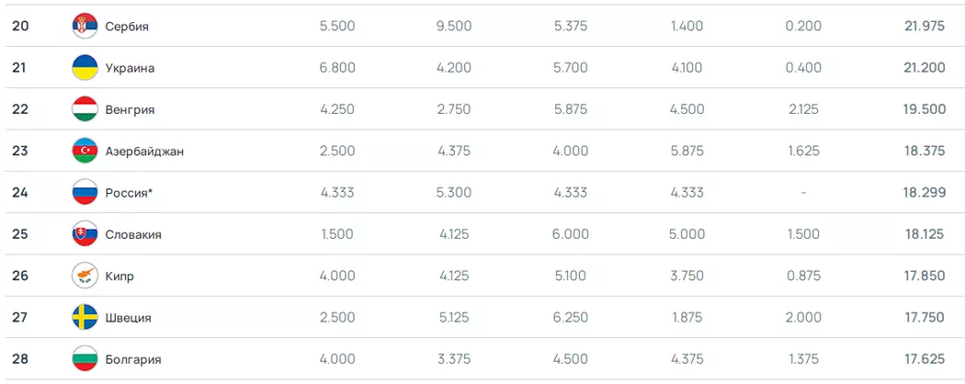Click the Bulgaria flag icon
Screen dimensions: 965x384
[x=85, y=359]
